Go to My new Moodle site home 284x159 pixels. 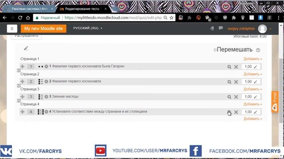click(x=43, y=28)
